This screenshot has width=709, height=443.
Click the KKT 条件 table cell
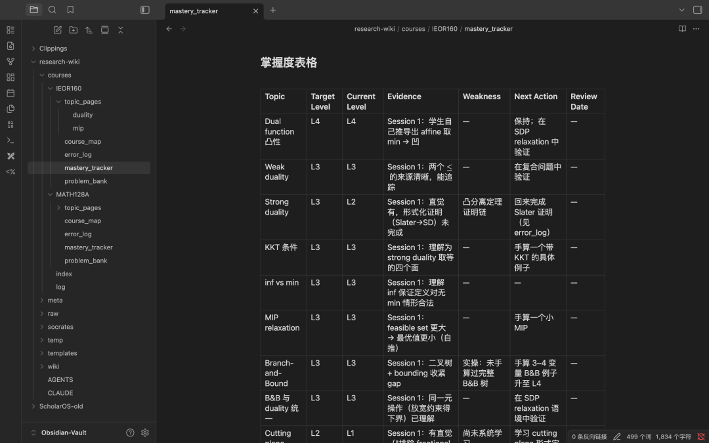(x=284, y=257)
